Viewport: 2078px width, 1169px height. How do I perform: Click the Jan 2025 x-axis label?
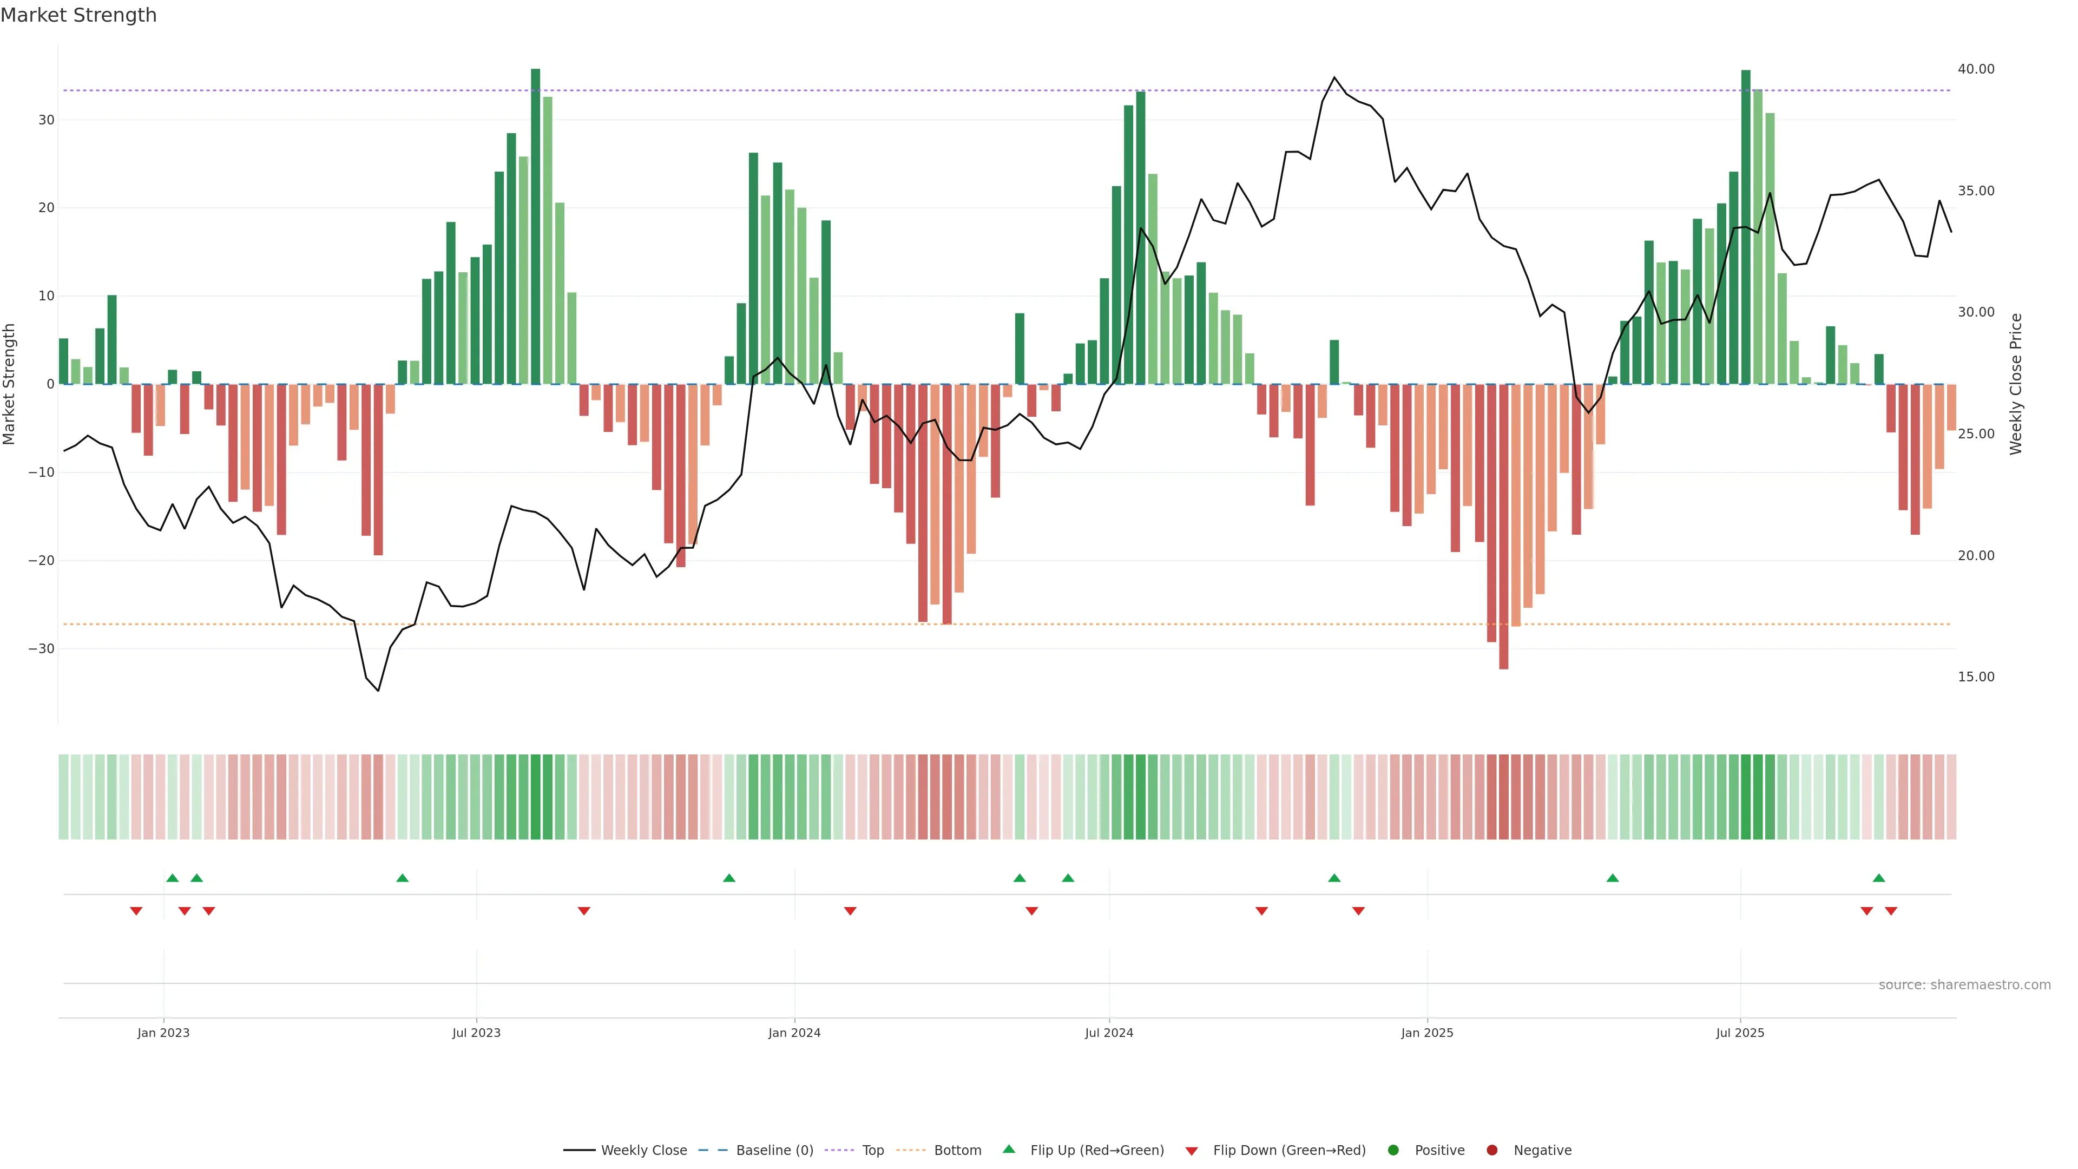pyautogui.click(x=1427, y=1033)
